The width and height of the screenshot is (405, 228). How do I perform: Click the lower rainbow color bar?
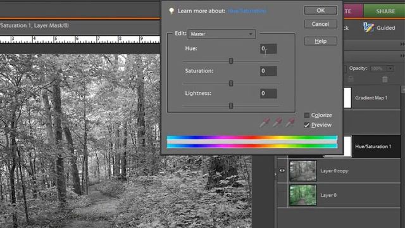pyautogui.click(x=252, y=146)
